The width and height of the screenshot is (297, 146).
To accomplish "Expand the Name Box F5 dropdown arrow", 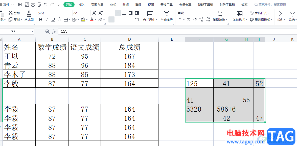I will click(32, 32).
